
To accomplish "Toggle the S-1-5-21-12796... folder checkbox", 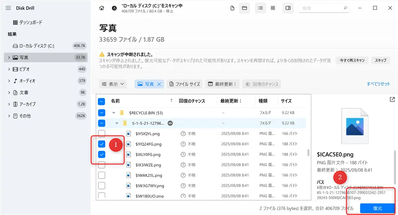I will pos(101,123).
